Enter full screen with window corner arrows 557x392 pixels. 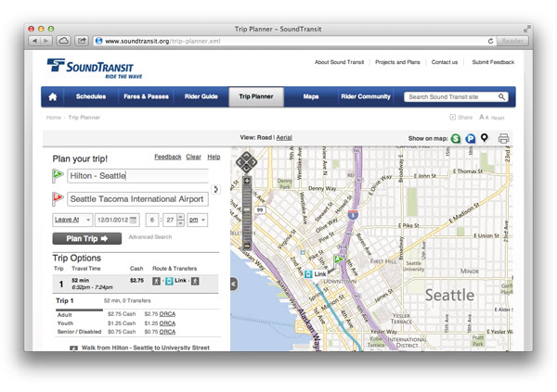tap(526, 29)
